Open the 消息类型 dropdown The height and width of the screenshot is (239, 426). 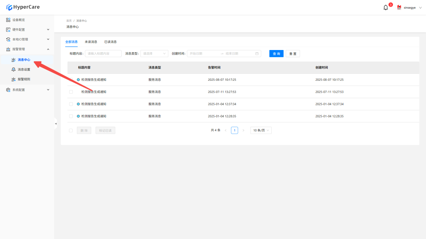pos(154,54)
